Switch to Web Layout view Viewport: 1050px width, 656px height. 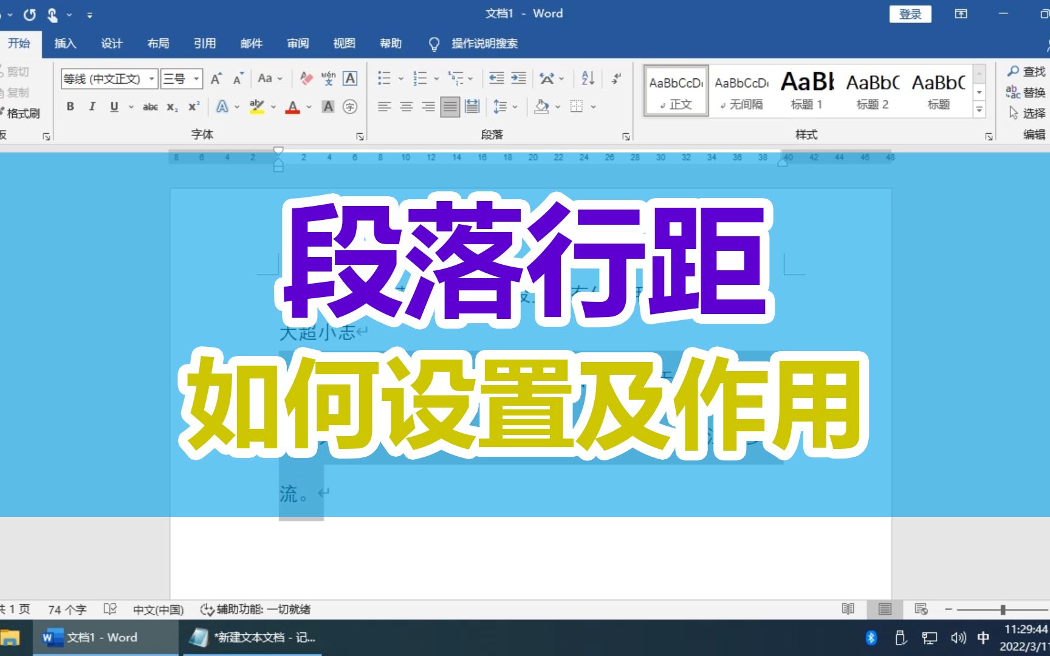(x=921, y=609)
